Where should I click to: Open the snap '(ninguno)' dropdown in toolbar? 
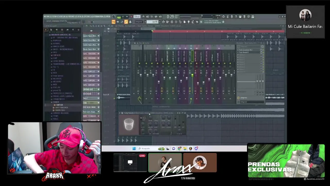139,22
